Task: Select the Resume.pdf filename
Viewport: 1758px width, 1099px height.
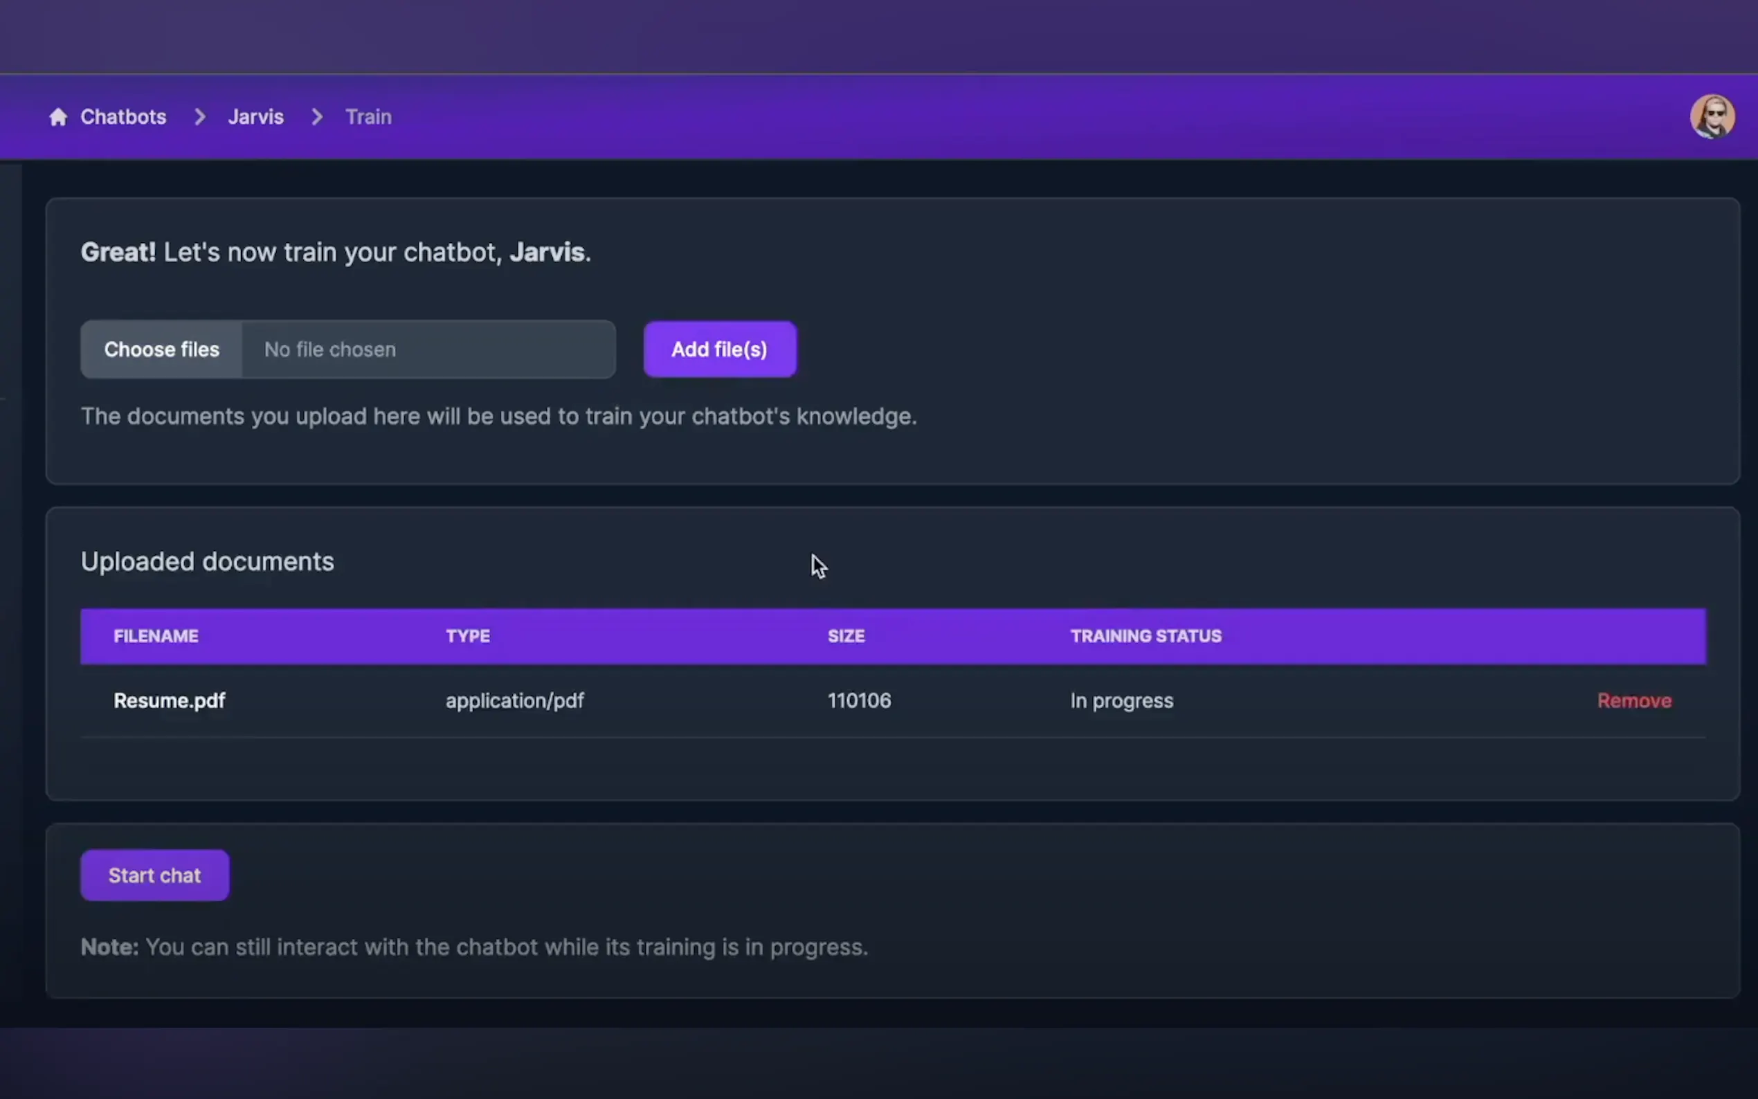Action: tap(170, 700)
